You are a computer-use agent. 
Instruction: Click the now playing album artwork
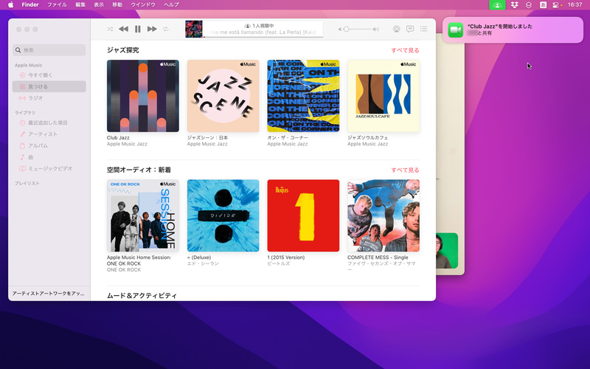coord(194,29)
